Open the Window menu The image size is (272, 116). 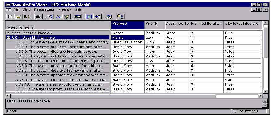click(64, 10)
